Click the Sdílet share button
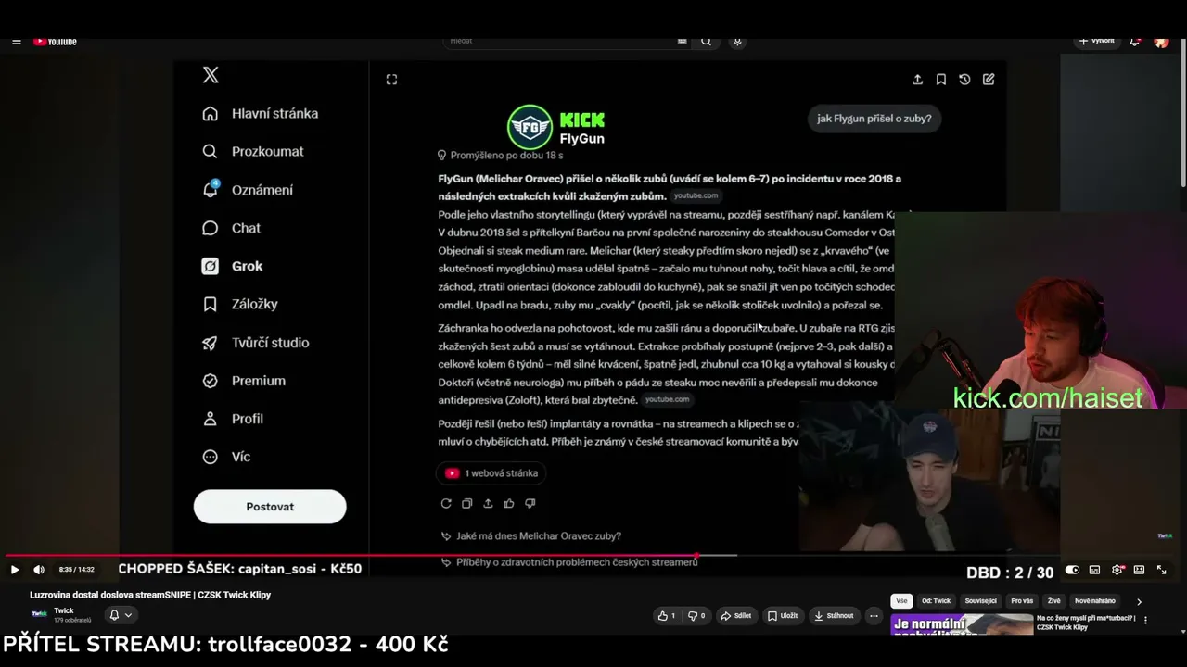Viewport: 1187px width, 667px height. (736, 615)
